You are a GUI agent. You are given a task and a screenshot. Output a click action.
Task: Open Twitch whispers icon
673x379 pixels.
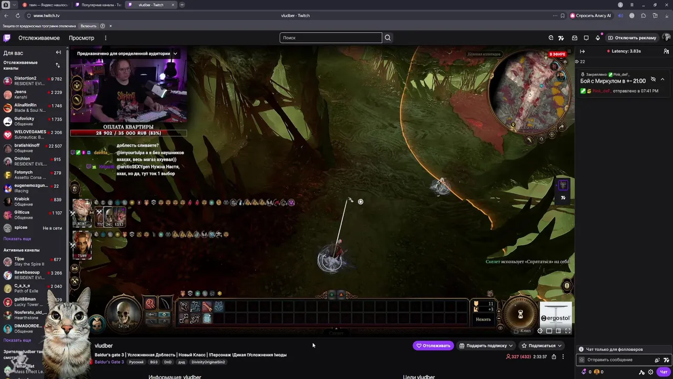pyautogui.click(x=586, y=38)
